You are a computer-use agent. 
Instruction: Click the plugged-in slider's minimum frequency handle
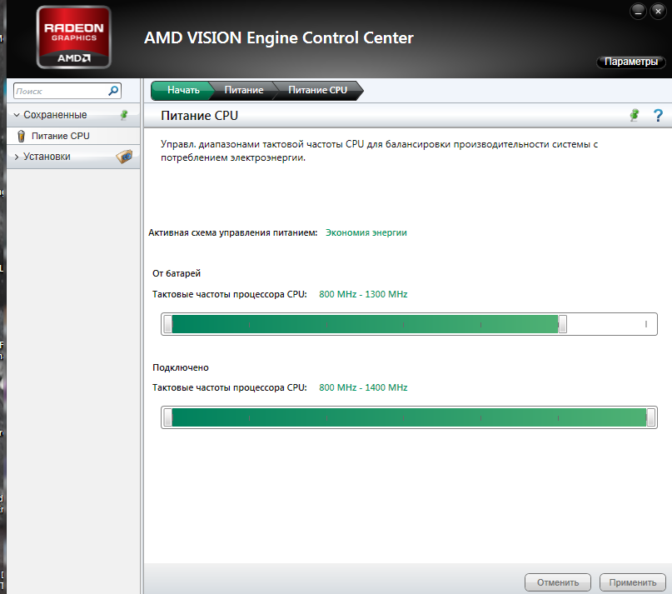pyautogui.click(x=167, y=417)
